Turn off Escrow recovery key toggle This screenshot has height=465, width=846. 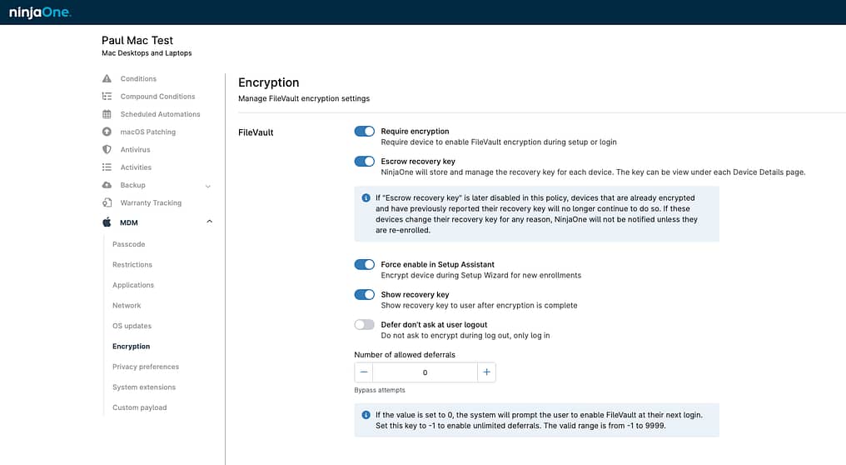364,162
